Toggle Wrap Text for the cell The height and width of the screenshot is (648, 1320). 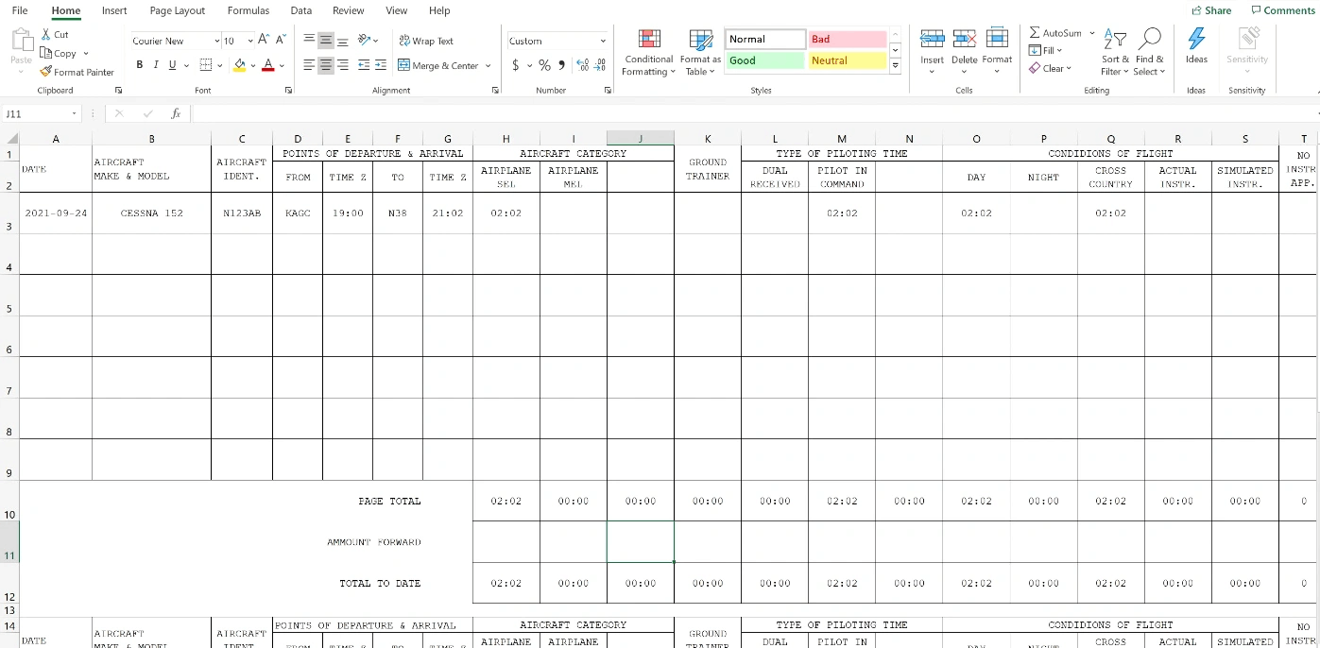click(426, 41)
